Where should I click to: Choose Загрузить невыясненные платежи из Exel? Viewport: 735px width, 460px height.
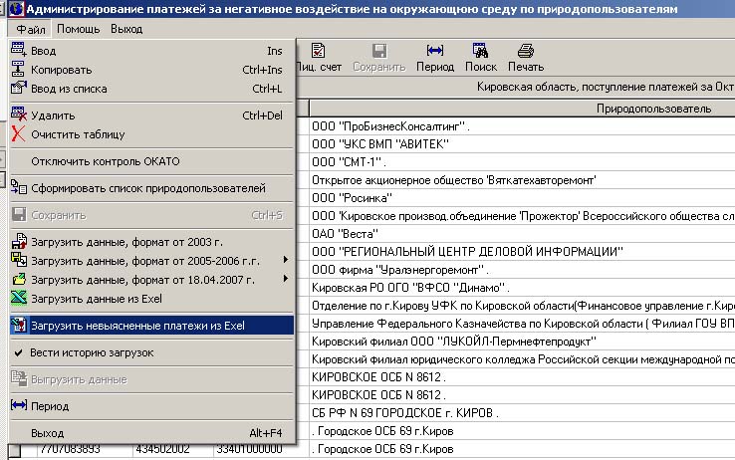[137, 325]
